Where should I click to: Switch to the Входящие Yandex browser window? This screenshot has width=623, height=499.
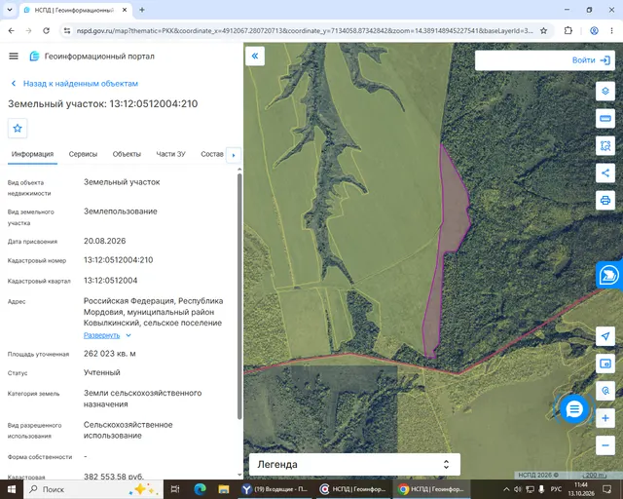[x=275, y=489]
